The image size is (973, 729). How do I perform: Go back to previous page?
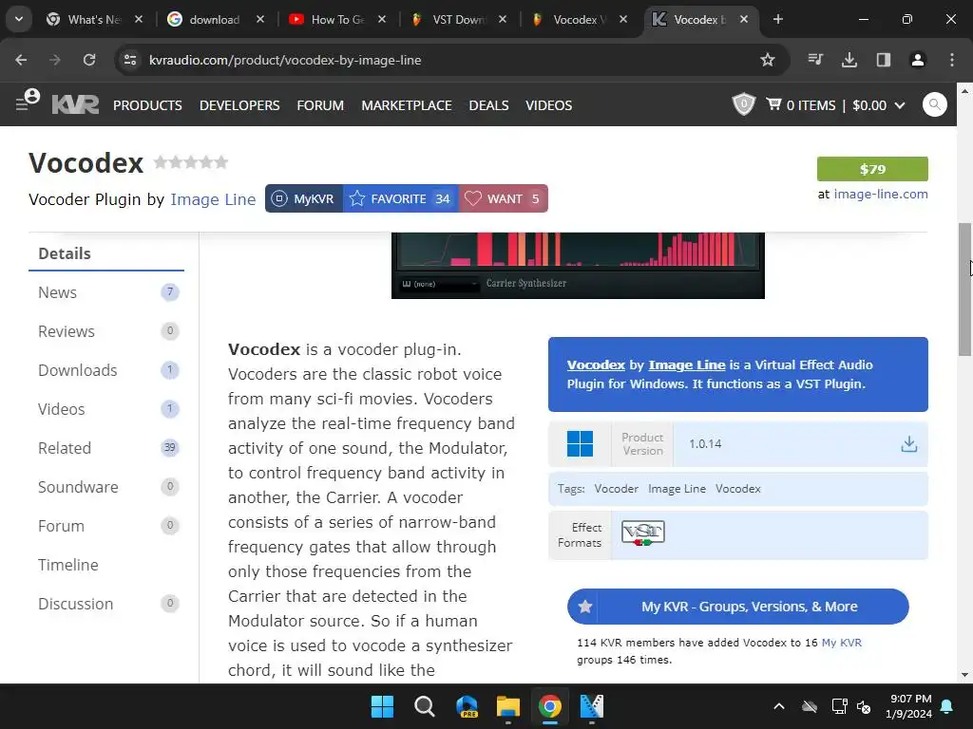[x=21, y=60]
